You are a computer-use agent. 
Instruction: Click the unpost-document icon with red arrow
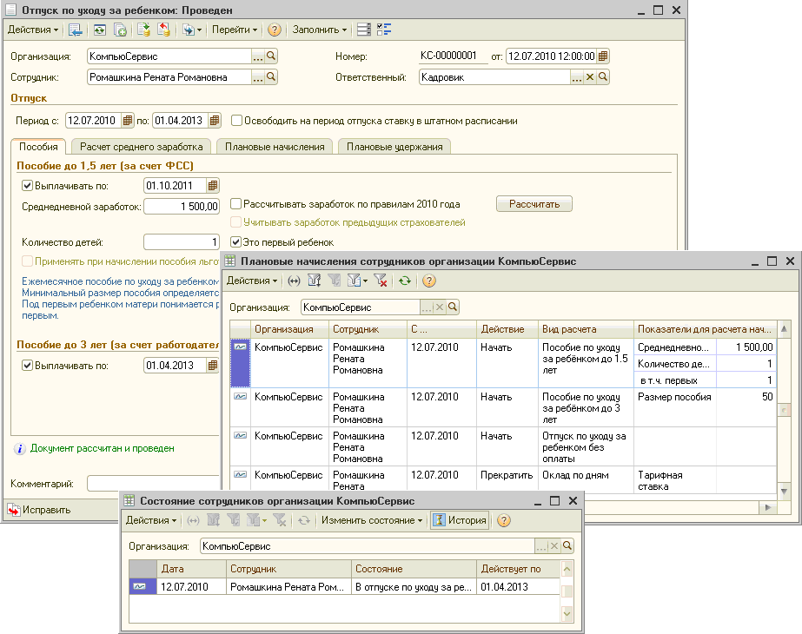163,30
